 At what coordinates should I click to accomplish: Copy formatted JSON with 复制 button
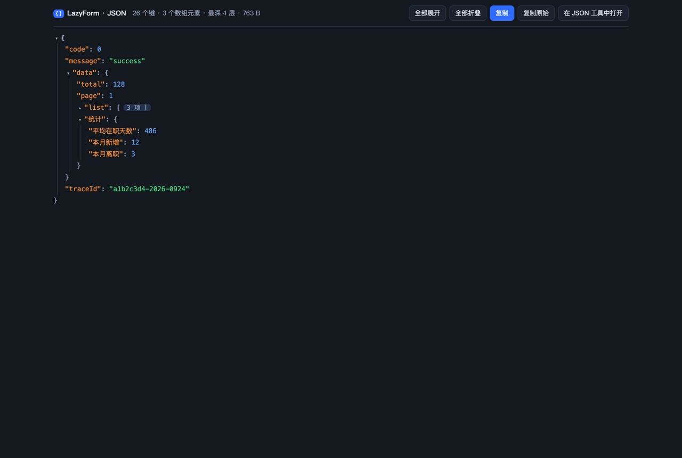pos(502,13)
